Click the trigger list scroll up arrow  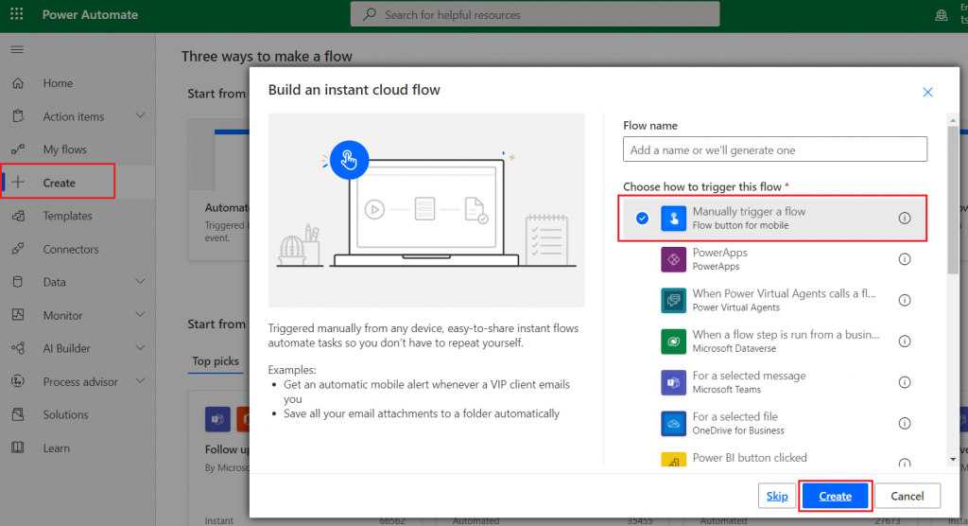(x=953, y=120)
